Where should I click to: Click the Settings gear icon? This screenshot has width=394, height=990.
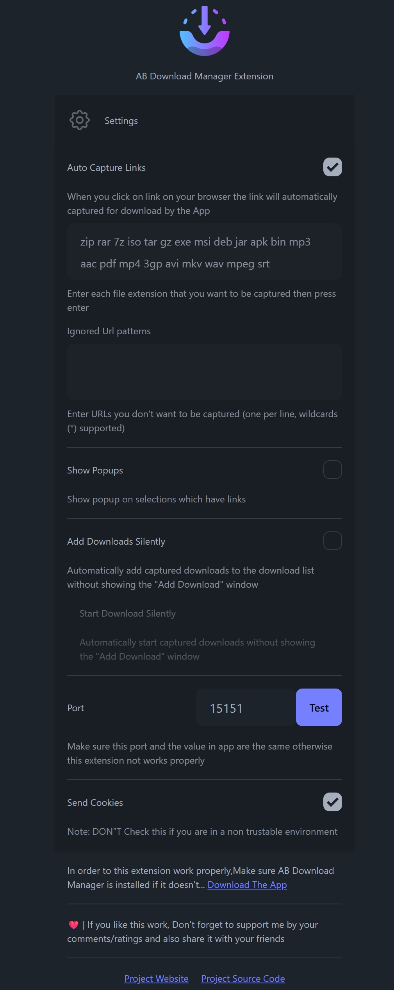[80, 120]
